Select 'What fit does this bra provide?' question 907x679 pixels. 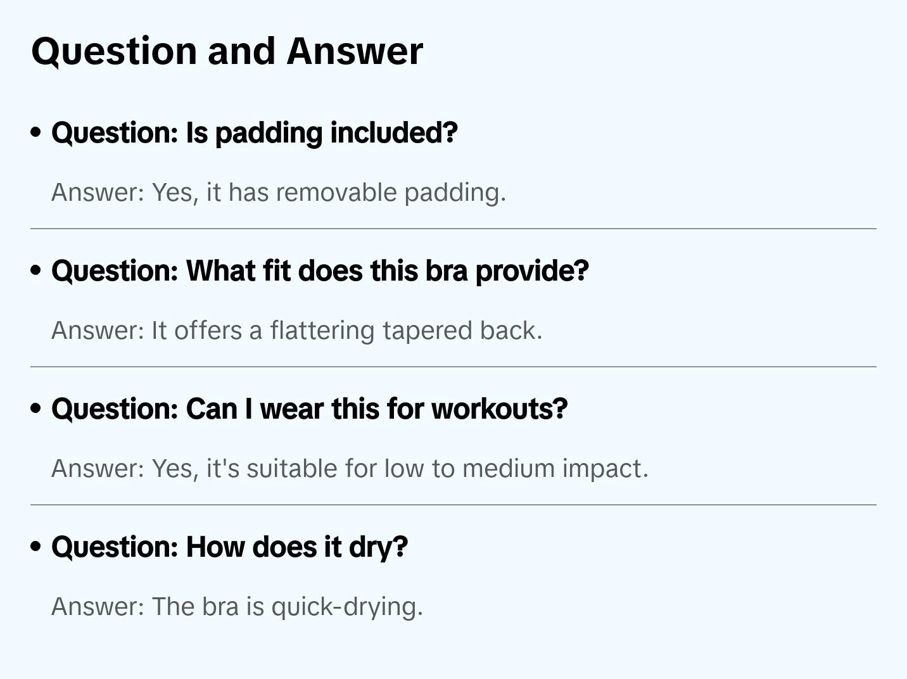320,271
